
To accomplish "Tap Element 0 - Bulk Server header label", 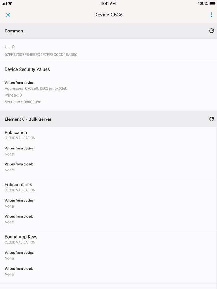I will 28,119.
